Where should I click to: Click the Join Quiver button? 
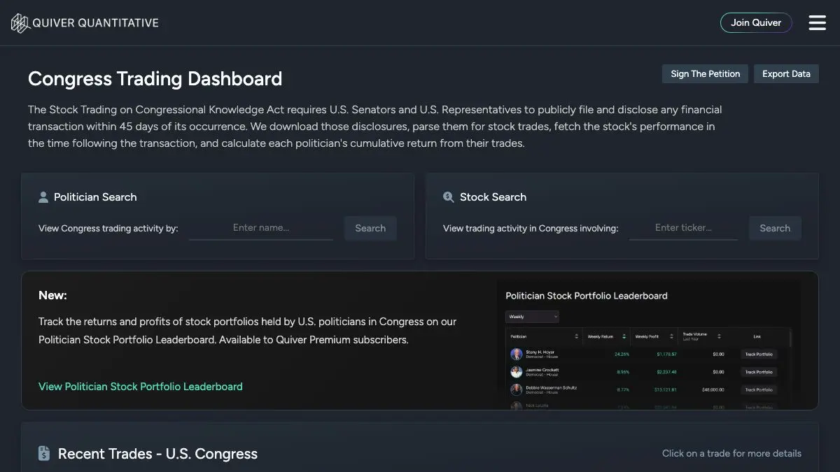pyautogui.click(x=756, y=22)
